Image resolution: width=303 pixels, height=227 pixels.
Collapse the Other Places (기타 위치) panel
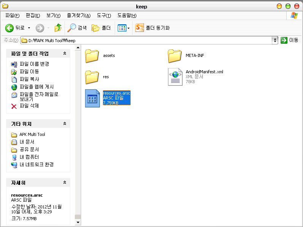(x=65, y=124)
